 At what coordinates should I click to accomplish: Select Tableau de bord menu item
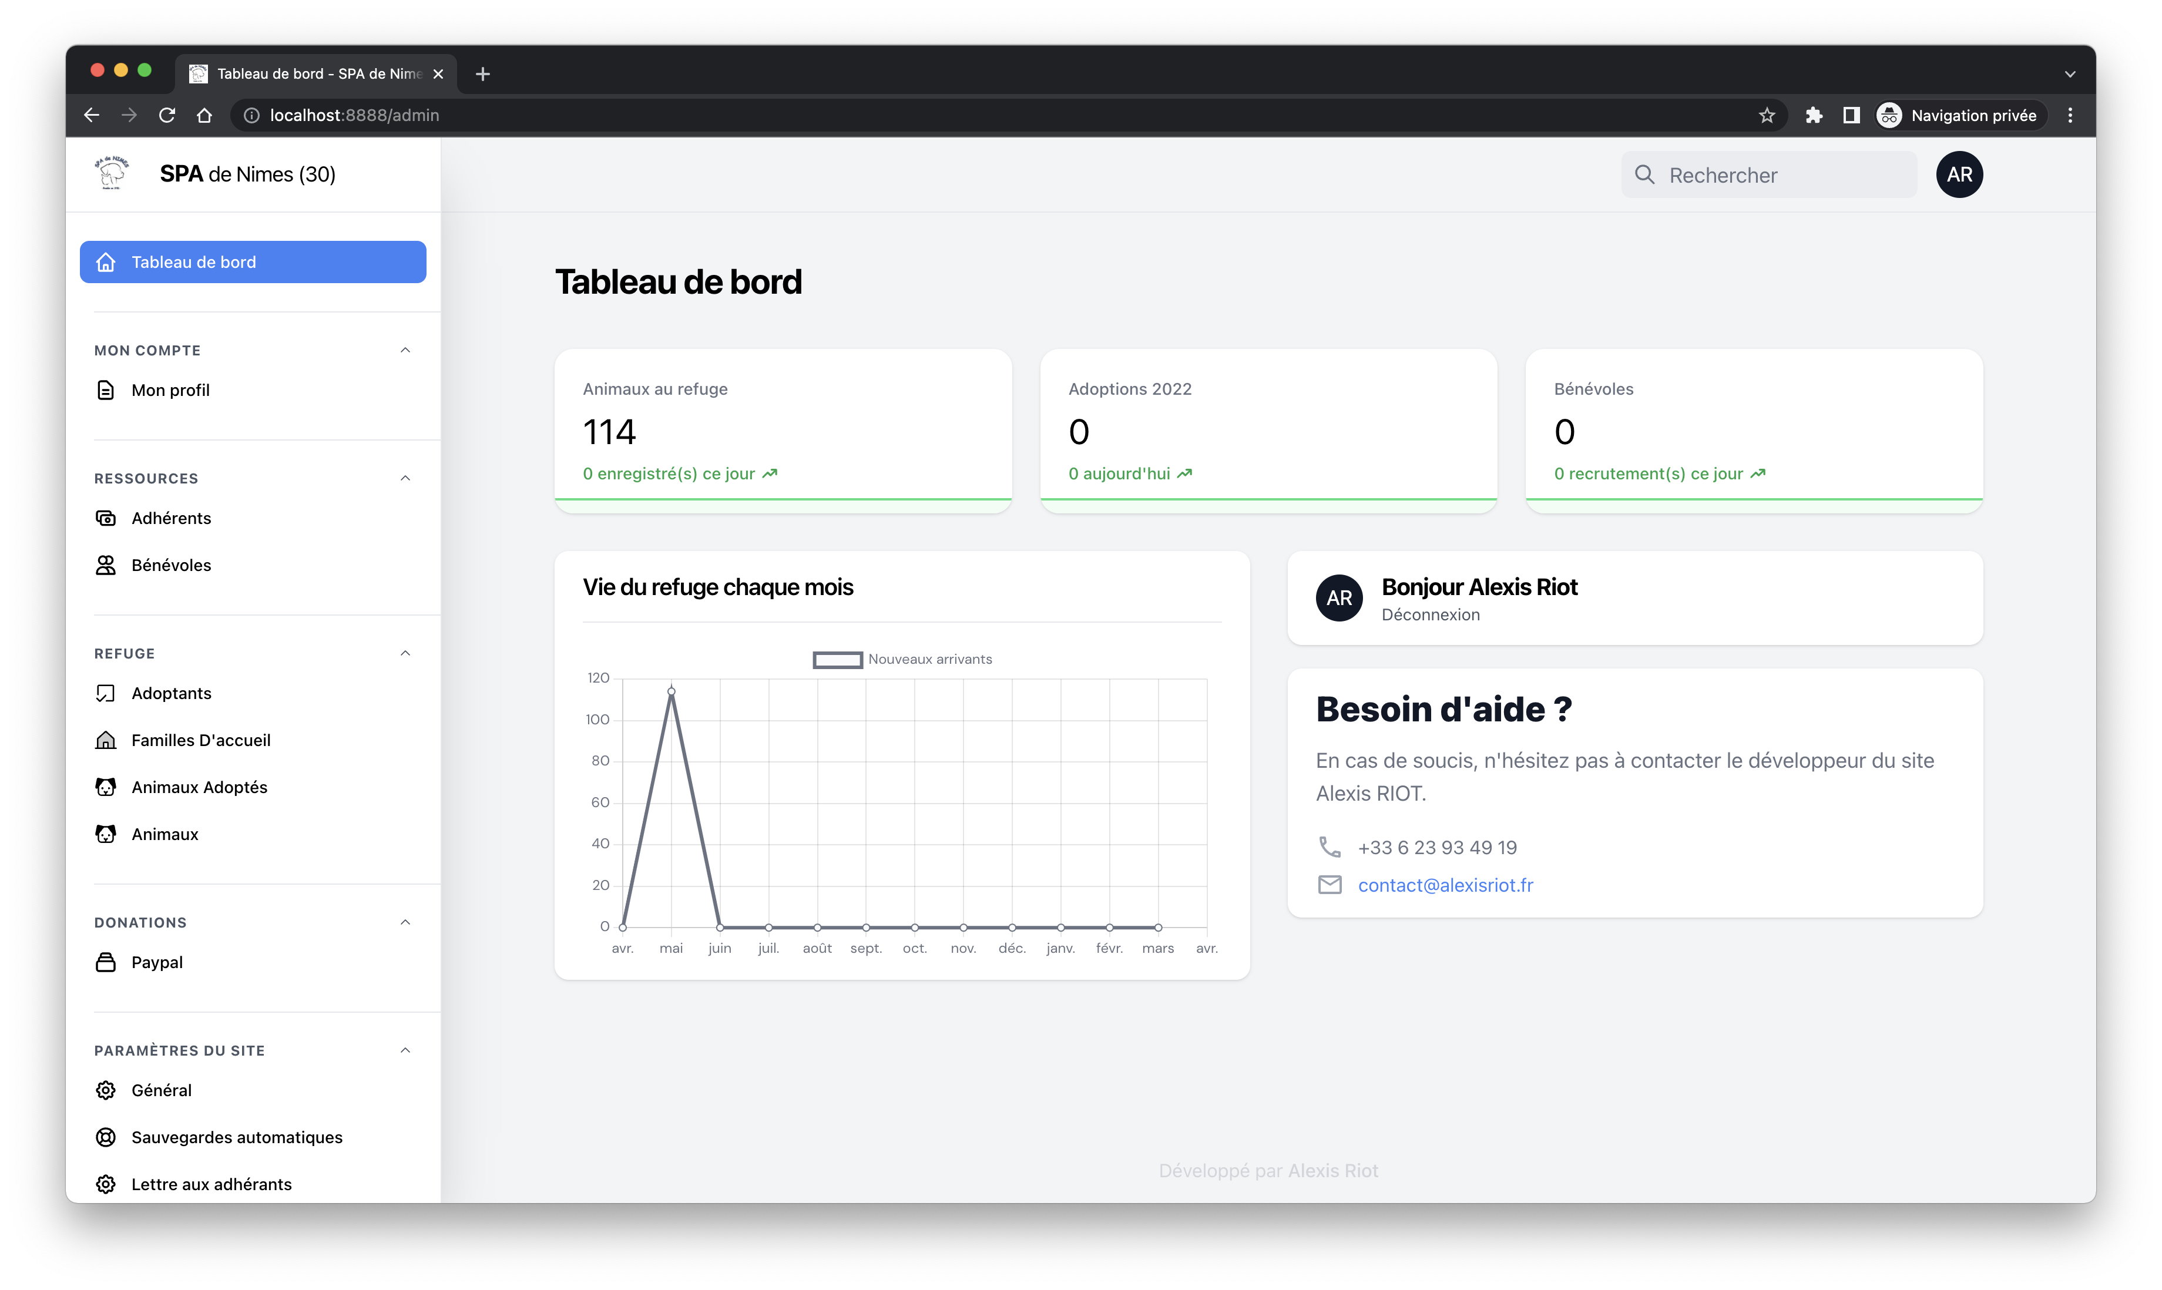(x=252, y=261)
